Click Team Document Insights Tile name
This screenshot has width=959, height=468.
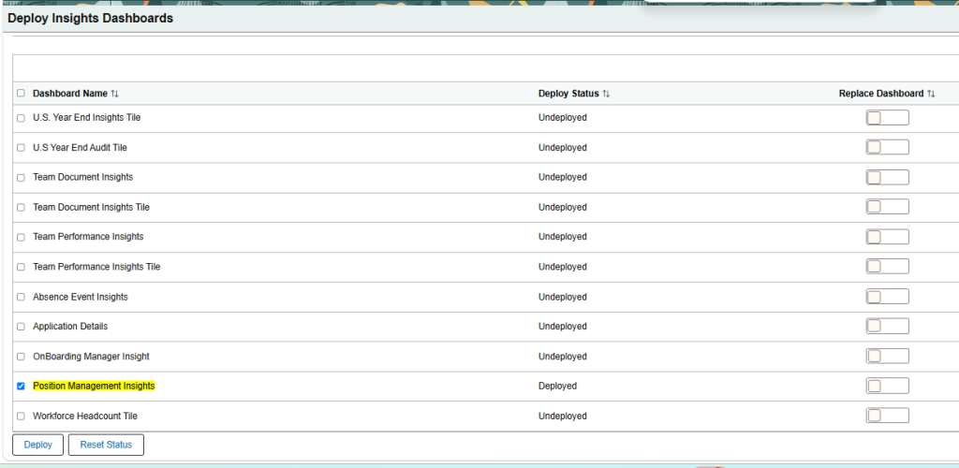(x=91, y=207)
